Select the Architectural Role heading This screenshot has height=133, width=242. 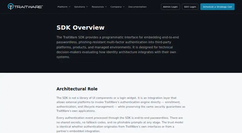[x=77, y=89]
